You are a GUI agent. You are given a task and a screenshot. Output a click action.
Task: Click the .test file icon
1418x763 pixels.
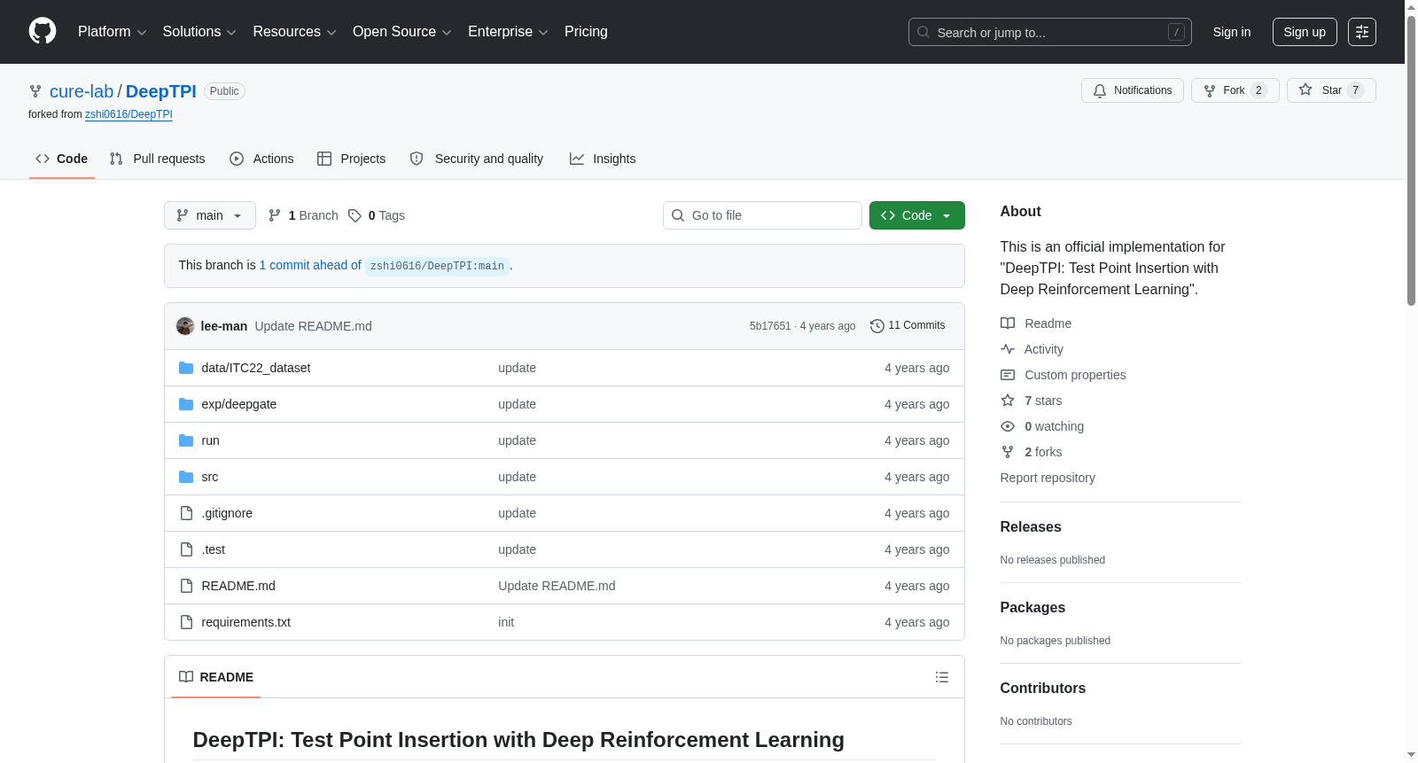point(186,549)
